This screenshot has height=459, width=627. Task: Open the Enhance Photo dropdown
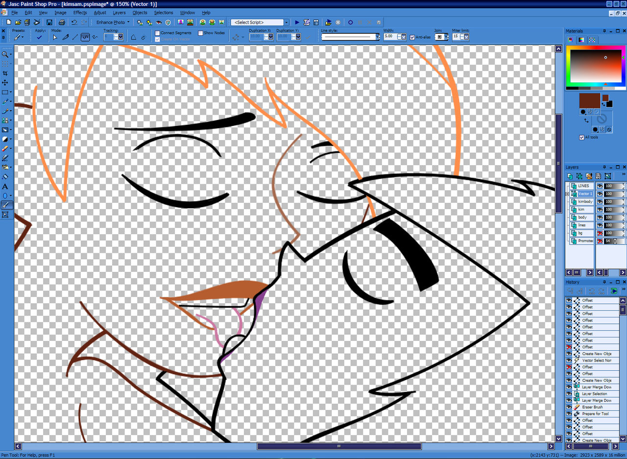[113, 22]
